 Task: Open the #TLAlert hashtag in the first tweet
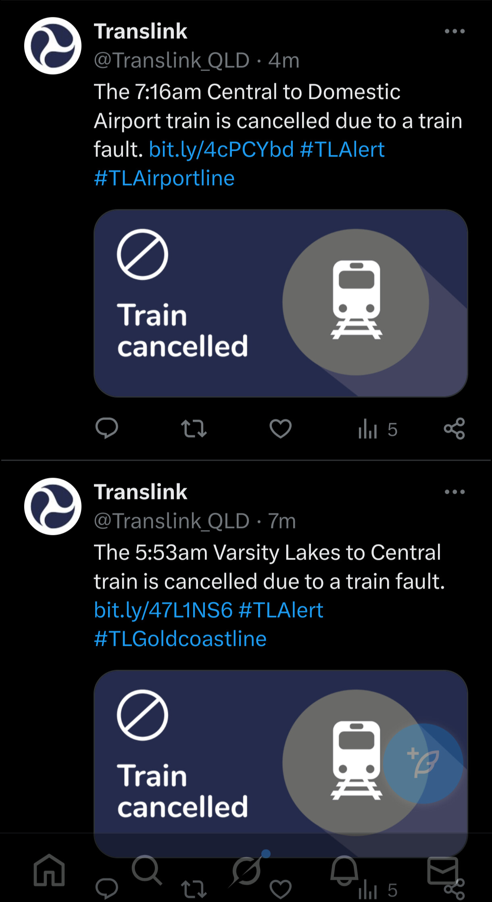pos(342,150)
